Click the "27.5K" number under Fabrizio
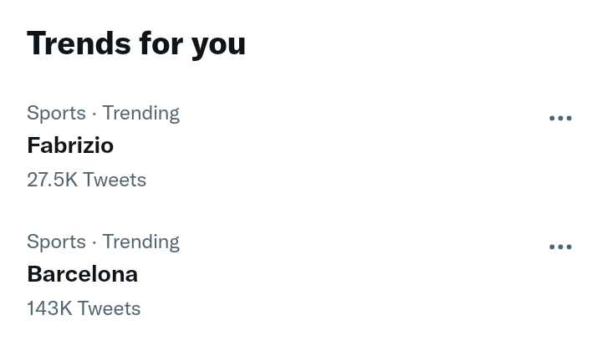The height and width of the screenshot is (361, 602). [x=52, y=180]
